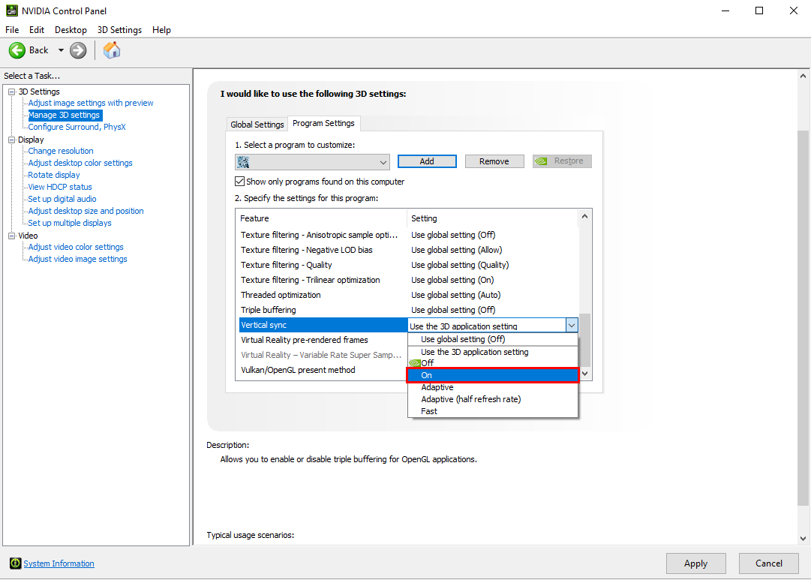Image resolution: width=811 pixels, height=580 pixels.
Task: Select On in Vertical sync list
Action: [492, 375]
